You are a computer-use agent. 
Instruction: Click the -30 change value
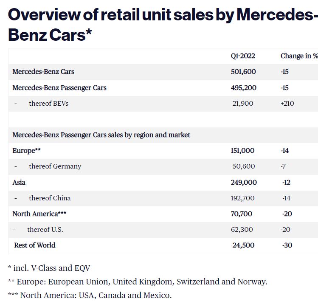point(287,245)
